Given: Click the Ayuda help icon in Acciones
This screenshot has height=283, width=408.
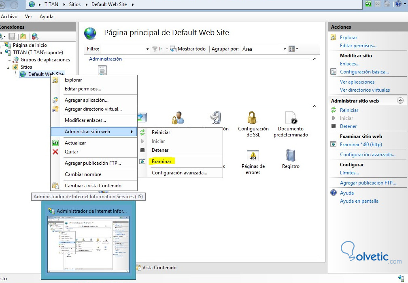Looking at the screenshot, I should [334, 193].
